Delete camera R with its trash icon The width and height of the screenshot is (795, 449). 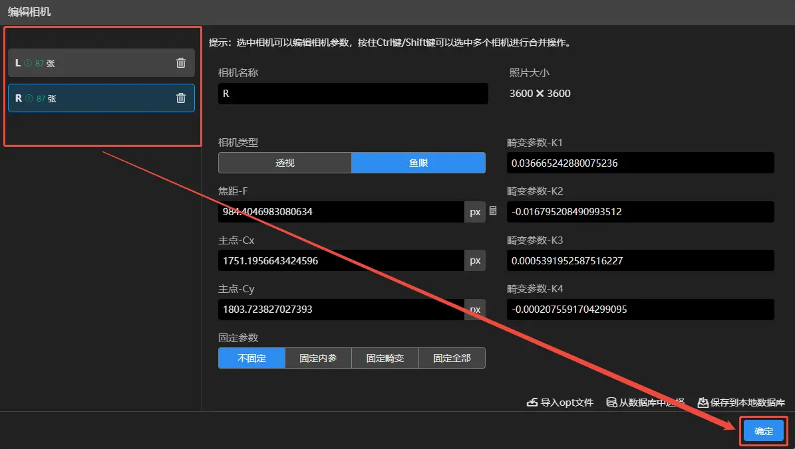(x=180, y=98)
